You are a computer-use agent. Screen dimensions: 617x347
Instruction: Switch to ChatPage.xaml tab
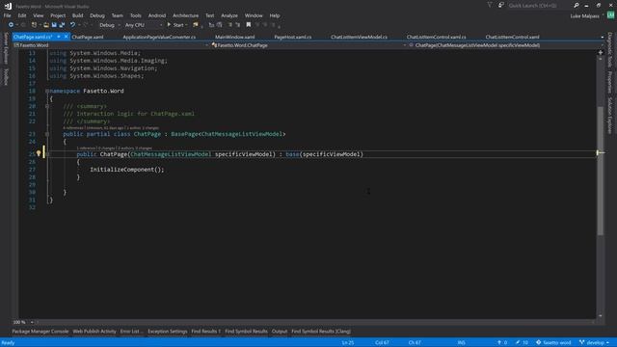[88, 37]
